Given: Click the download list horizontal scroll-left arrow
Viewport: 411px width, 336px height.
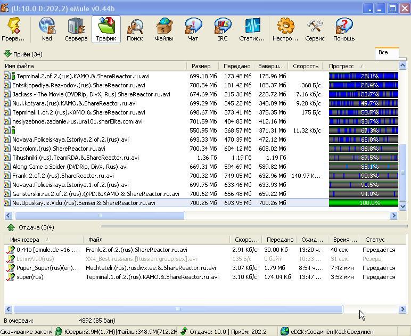Looking at the screenshot, I should point(9,216).
